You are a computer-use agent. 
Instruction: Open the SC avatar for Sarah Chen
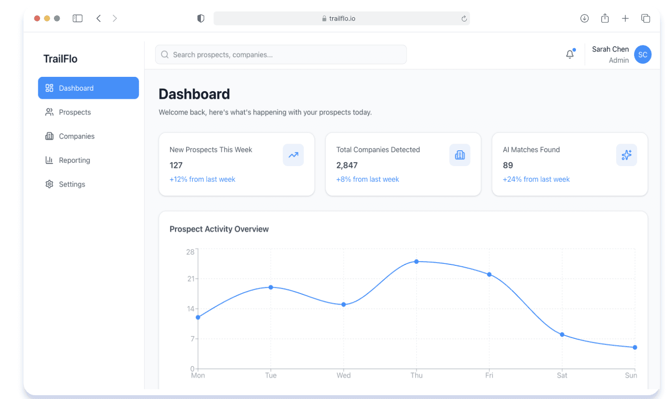click(642, 54)
